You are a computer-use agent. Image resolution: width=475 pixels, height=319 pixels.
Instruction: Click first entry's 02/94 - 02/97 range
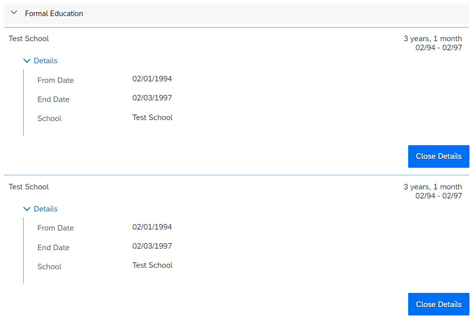[x=439, y=48]
